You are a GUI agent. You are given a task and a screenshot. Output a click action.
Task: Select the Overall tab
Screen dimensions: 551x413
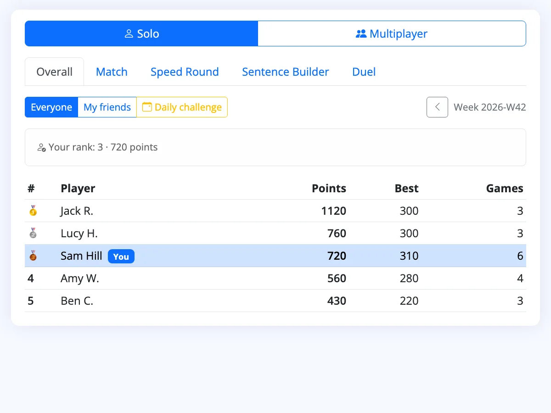55,72
